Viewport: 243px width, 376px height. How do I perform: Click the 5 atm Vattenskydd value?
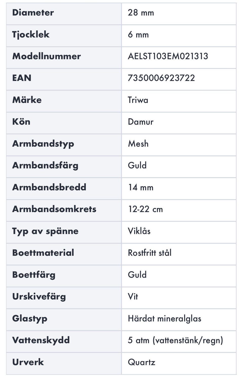pyautogui.click(x=175, y=340)
